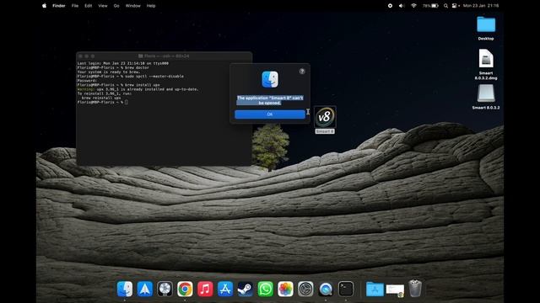
Task: Switch to Terminal via its Dock icon
Action: (346, 289)
